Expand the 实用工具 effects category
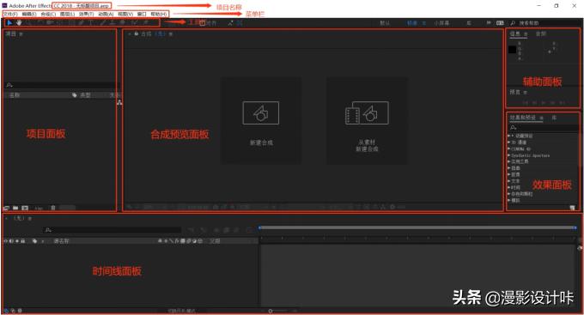Image resolution: width=584 pixels, height=315 pixels. pos(509,161)
